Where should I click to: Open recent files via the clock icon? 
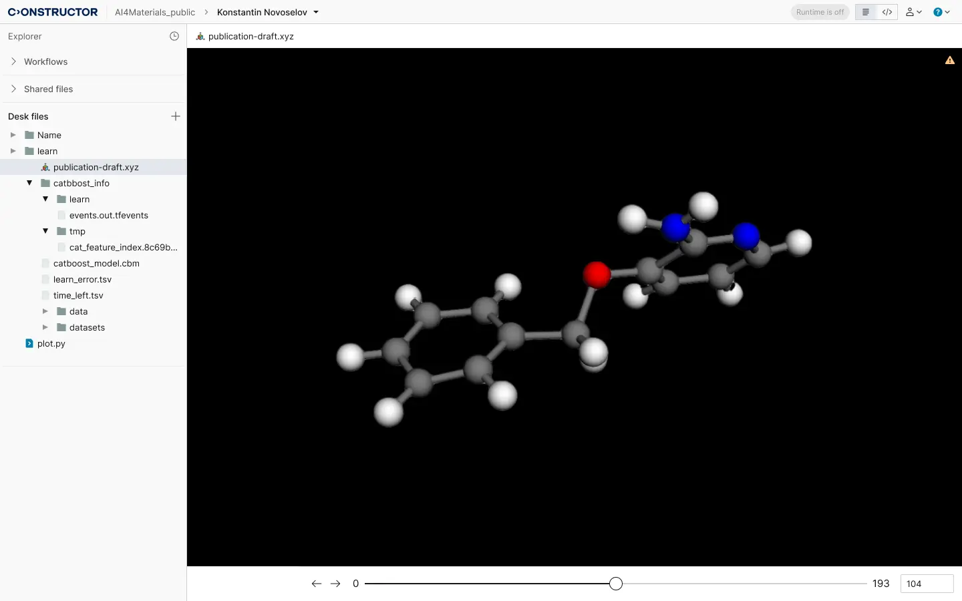click(x=174, y=36)
